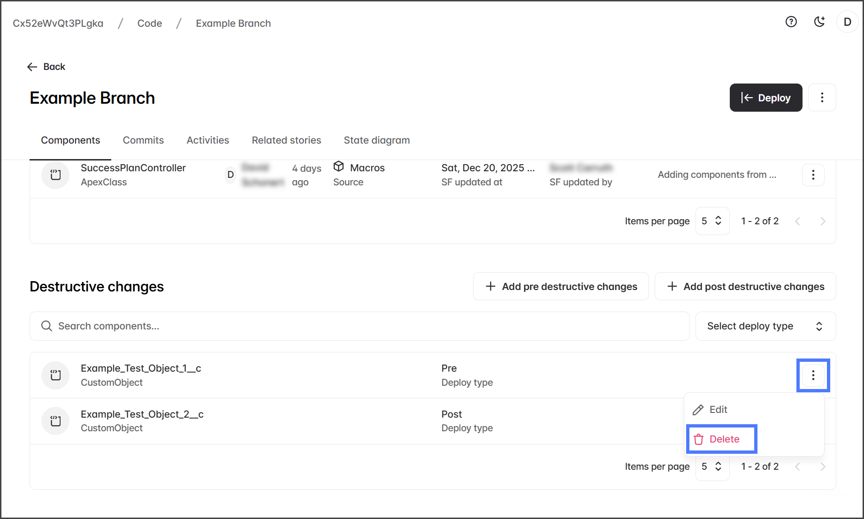Choose Edit in the context menu
864x519 pixels.
pos(718,410)
